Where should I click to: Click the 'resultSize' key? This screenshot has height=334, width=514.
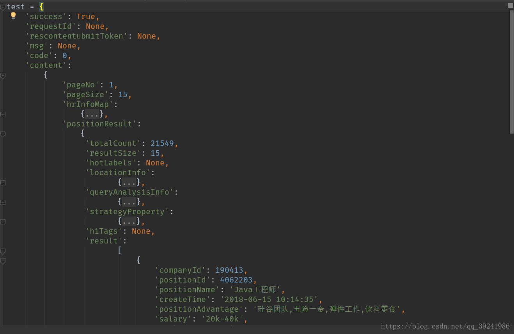113,153
